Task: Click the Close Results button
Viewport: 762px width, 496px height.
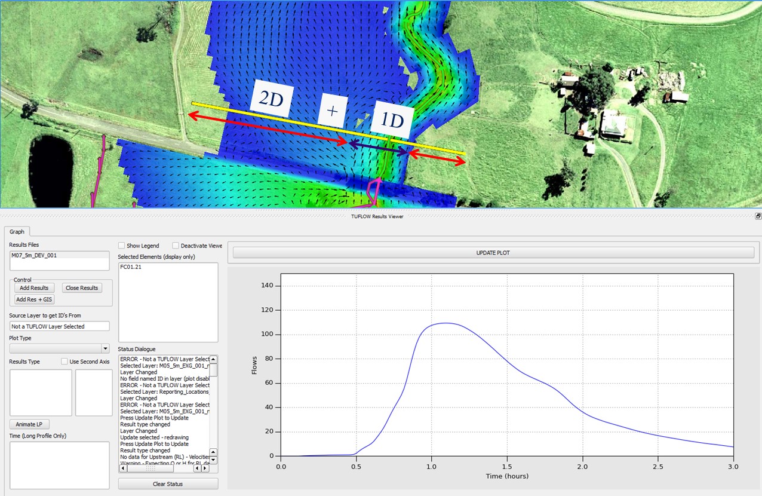Action: pos(81,287)
